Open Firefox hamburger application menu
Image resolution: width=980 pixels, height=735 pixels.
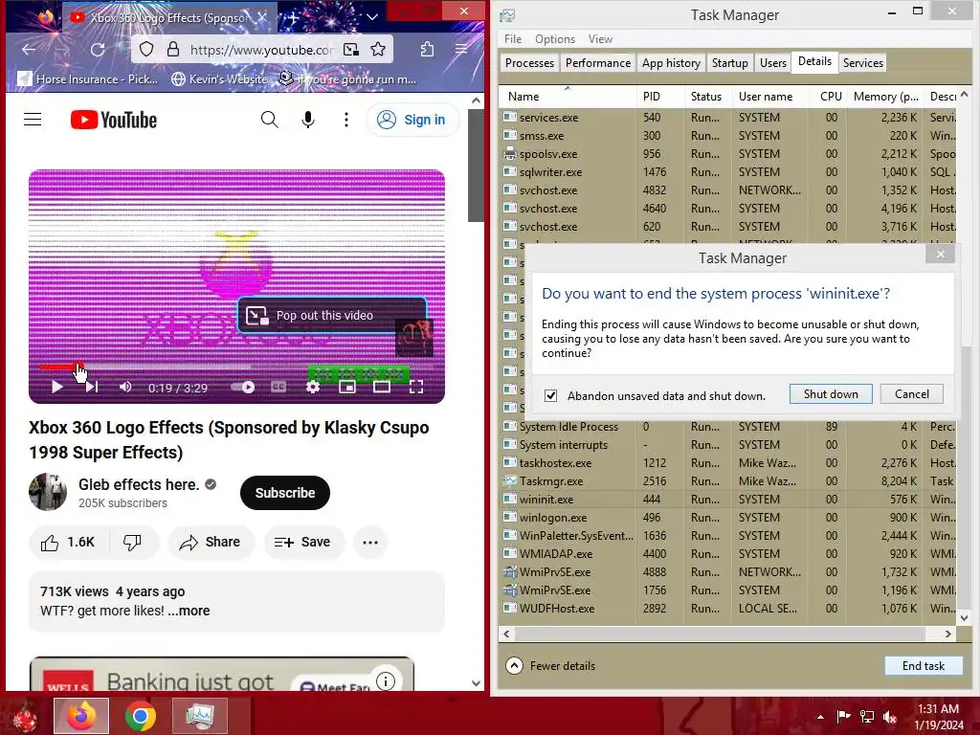[461, 50]
